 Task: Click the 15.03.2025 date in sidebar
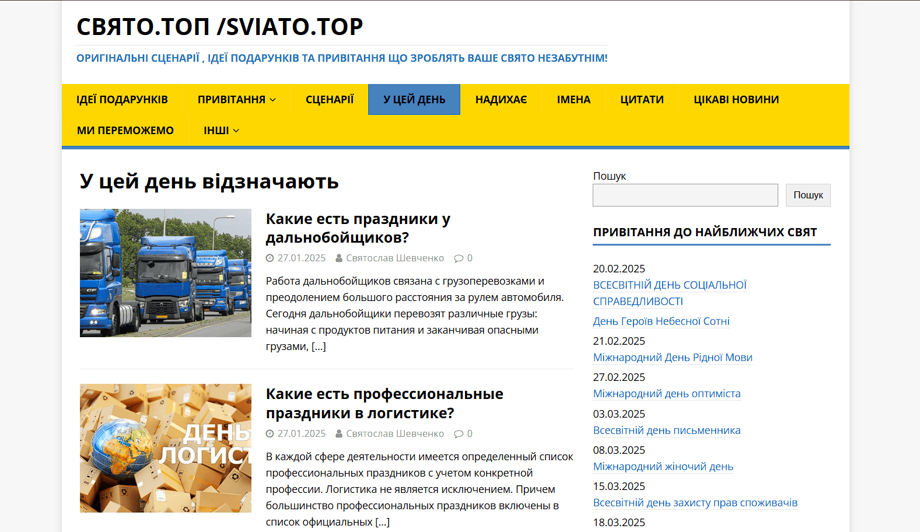[619, 487]
